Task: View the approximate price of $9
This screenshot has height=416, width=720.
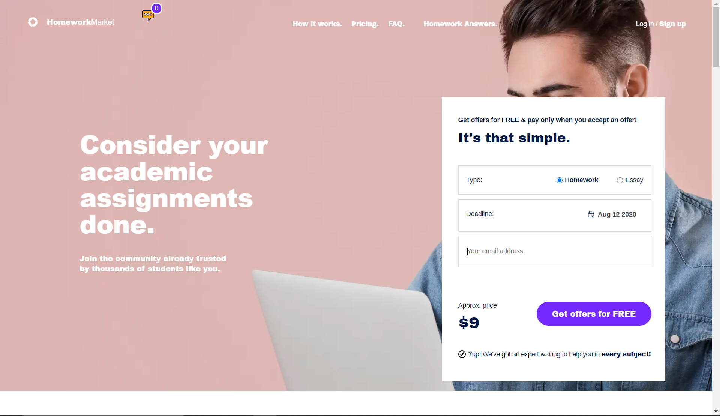Action: click(x=468, y=322)
